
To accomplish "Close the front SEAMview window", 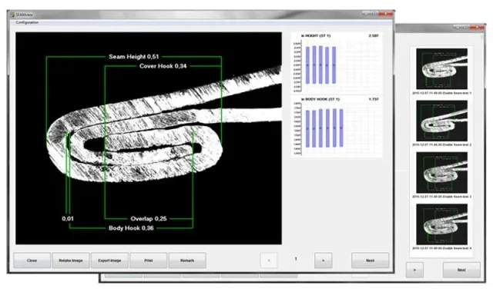I will pos(386,14).
